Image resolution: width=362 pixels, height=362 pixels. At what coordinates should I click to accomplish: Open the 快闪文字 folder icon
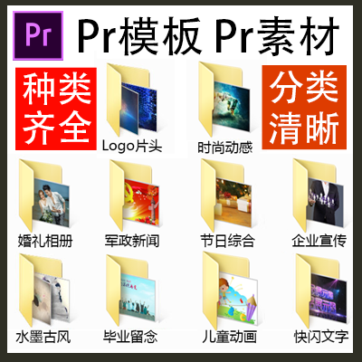pyautogui.click(x=321, y=291)
